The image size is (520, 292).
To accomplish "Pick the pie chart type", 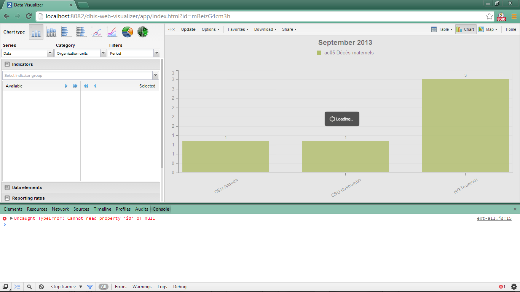I will (x=127, y=32).
